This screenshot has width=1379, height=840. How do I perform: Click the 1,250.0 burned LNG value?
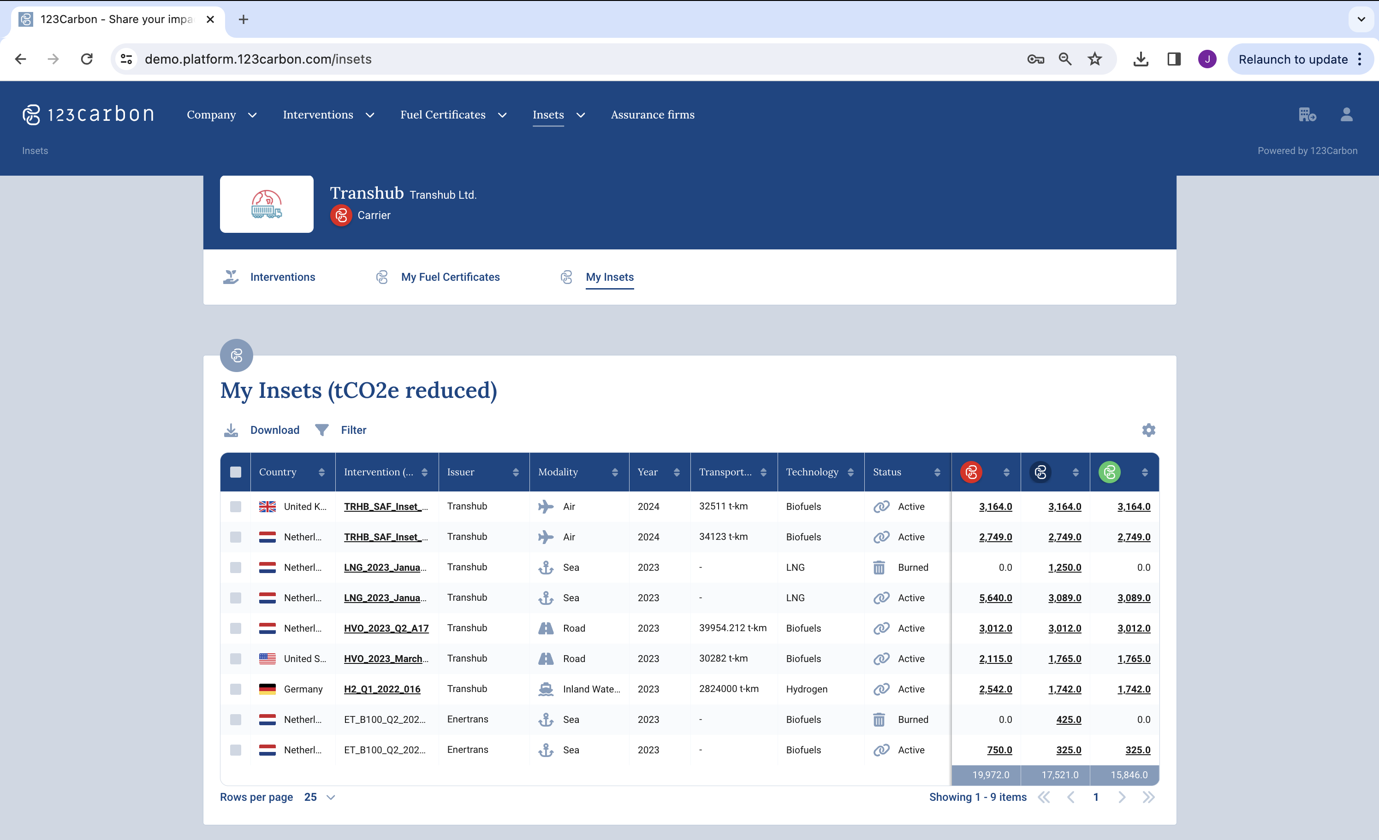point(1064,568)
